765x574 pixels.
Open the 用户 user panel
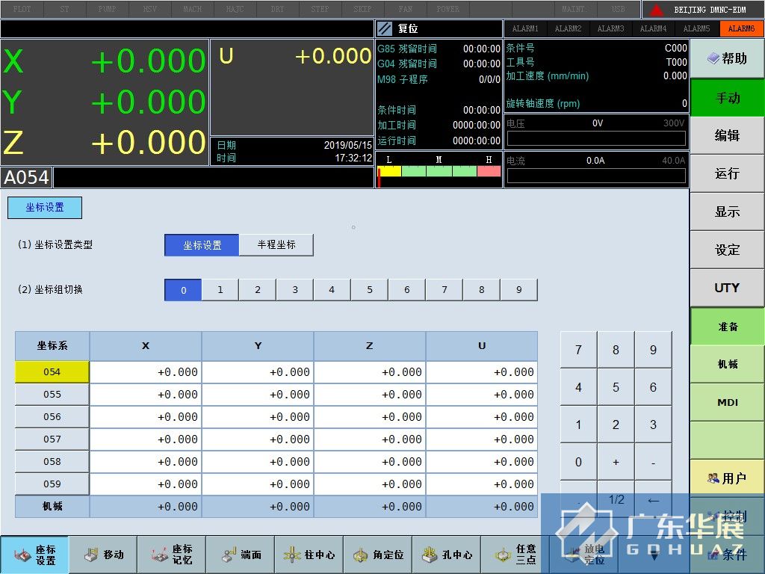pos(727,478)
